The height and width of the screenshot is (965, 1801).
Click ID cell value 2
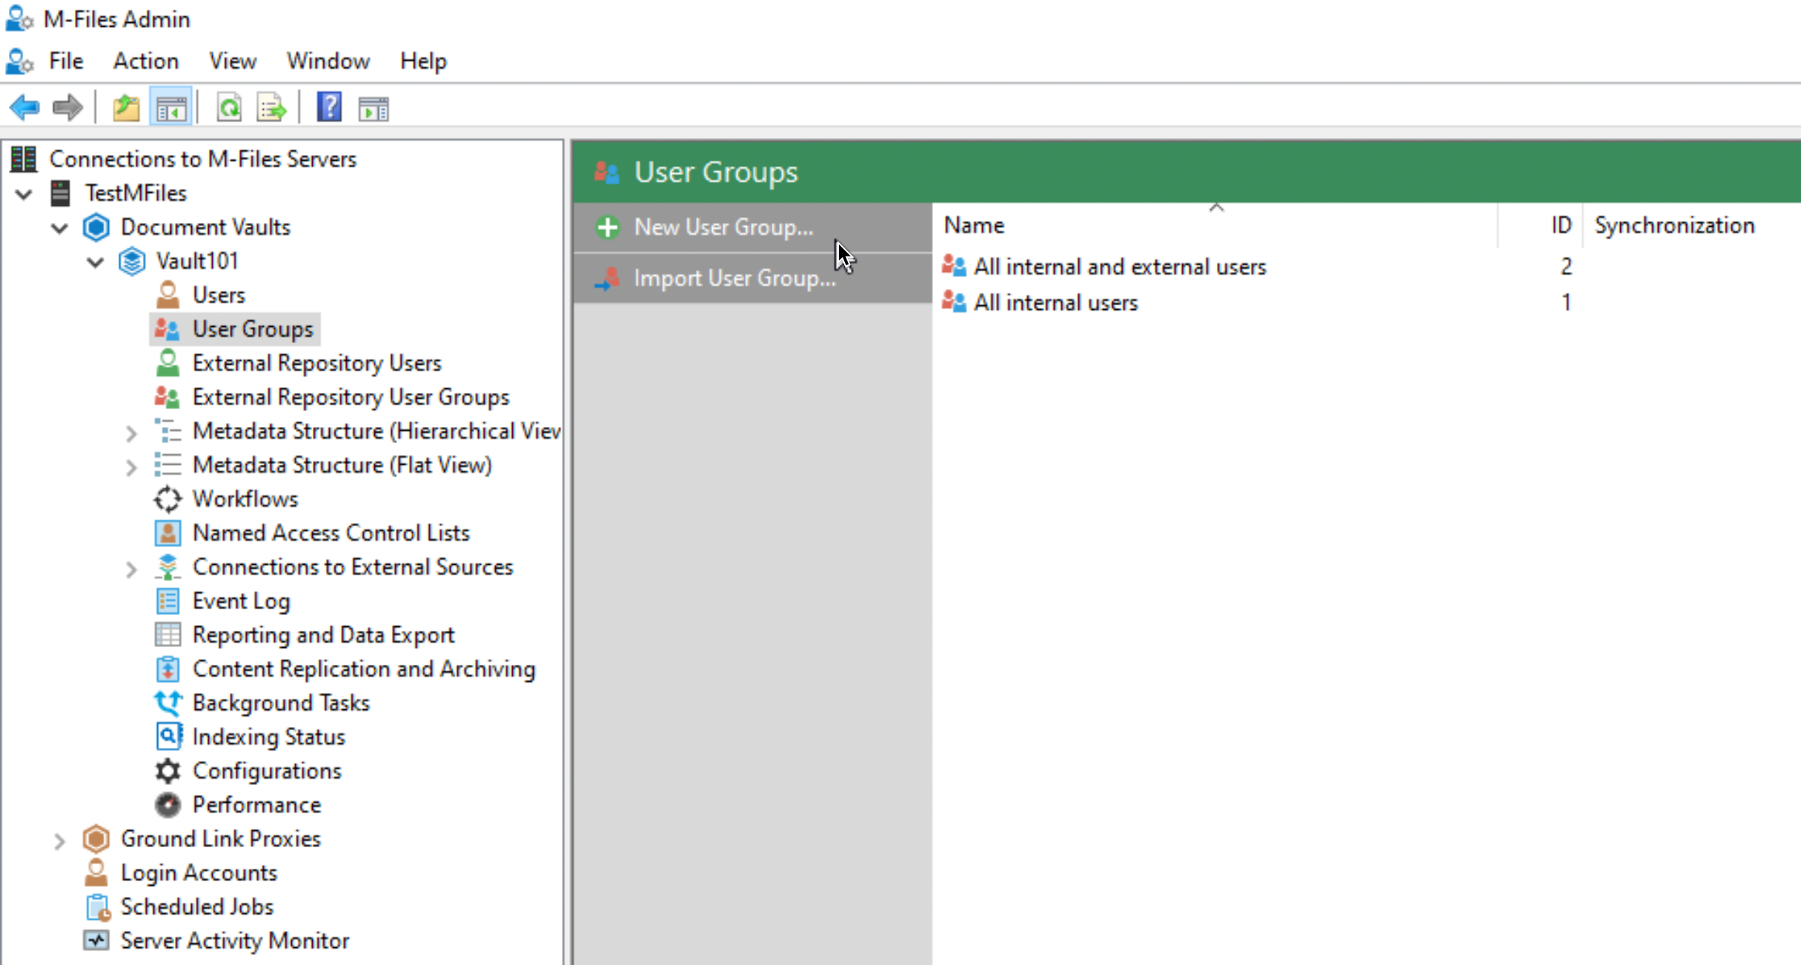pyautogui.click(x=1565, y=267)
